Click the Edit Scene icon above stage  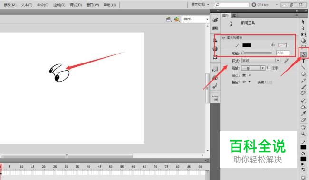169,19
